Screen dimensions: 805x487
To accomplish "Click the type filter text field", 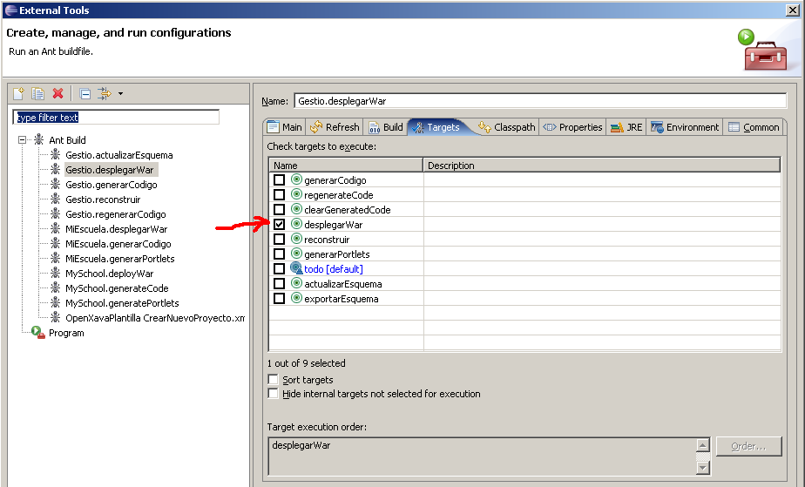I will coord(116,117).
